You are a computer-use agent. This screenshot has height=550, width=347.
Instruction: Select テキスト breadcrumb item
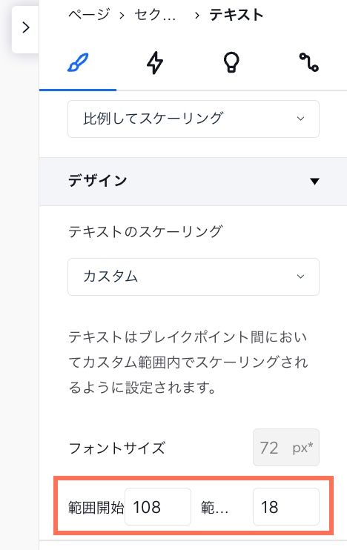(x=236, y=15)
